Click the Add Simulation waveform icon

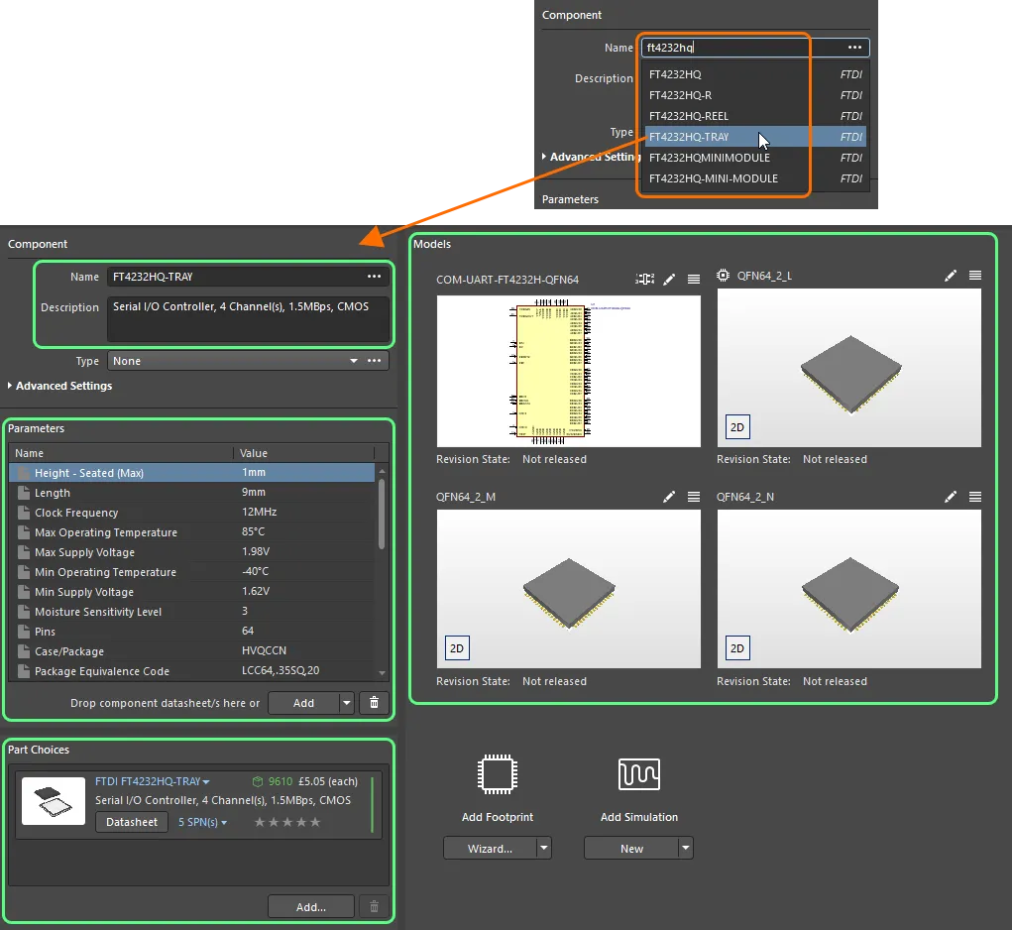click(638, 774)
